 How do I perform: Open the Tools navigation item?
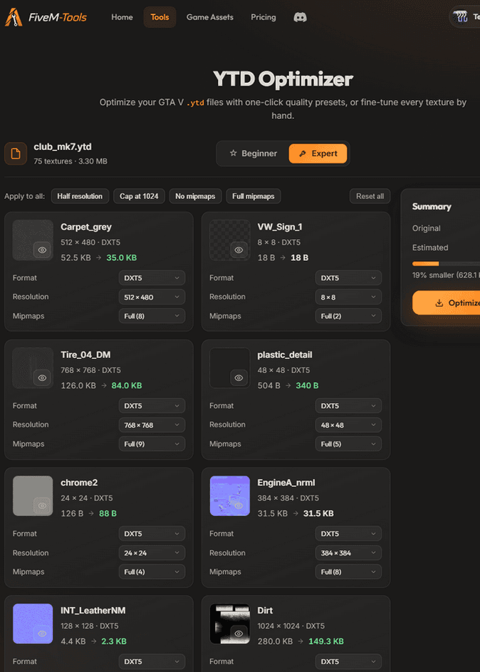160,17
